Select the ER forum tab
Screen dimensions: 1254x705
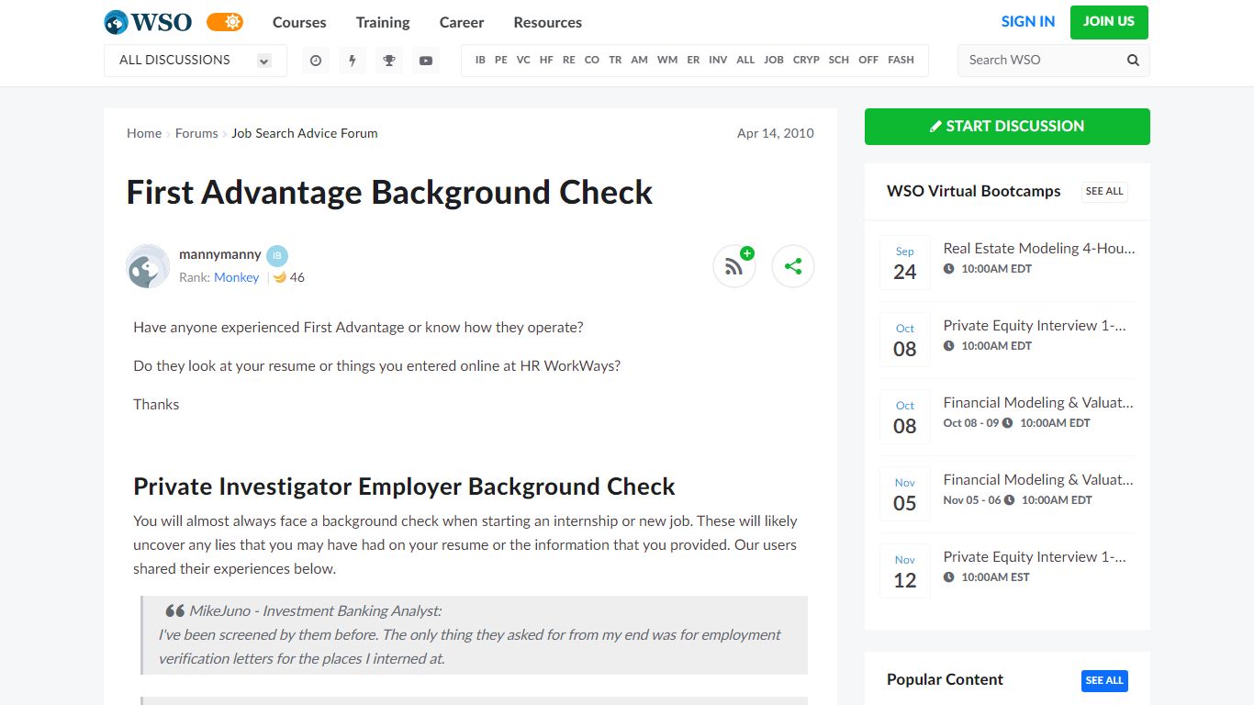click(x=693, y=60)
